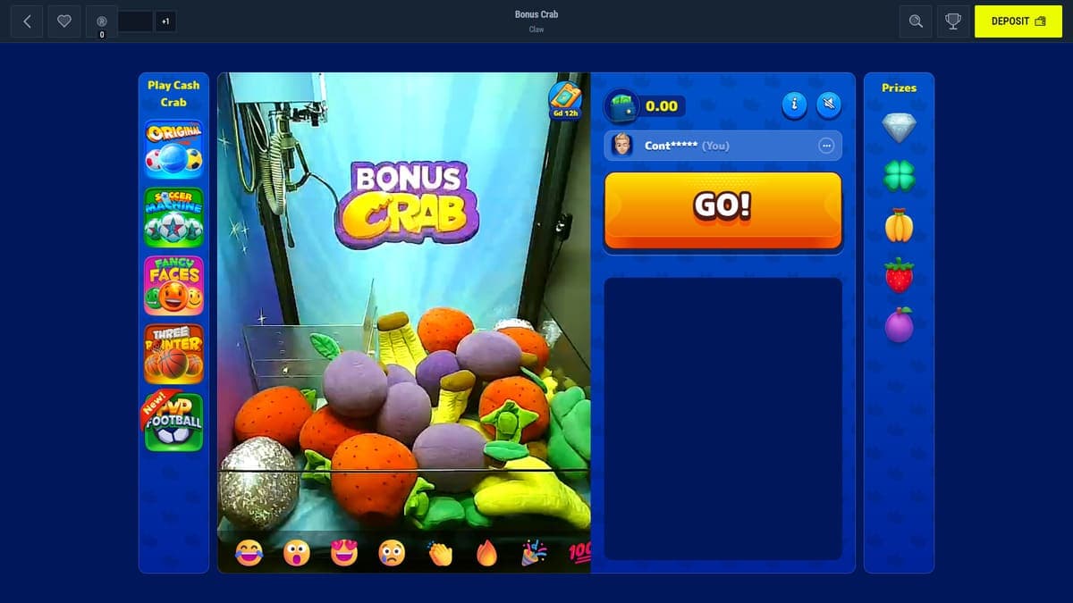Send the clapping hands emoji reaction
Viewport: 1073px width, 603px height.
[440, 553]
